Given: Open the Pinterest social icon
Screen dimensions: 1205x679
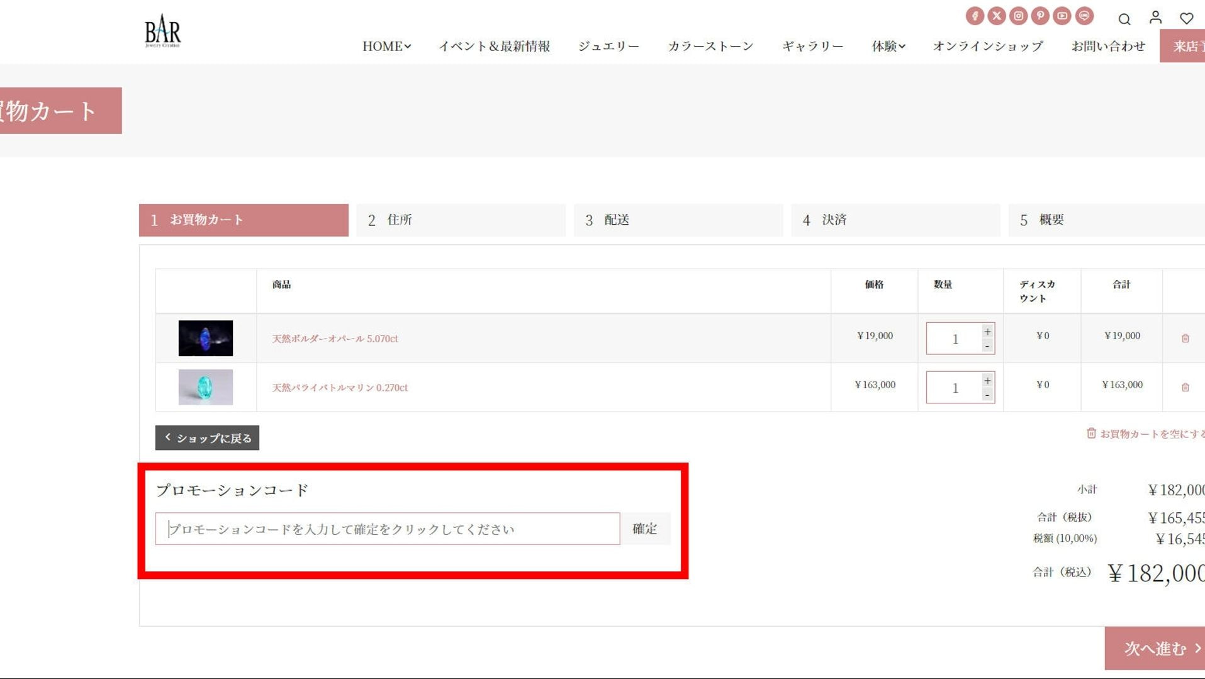Looking at the screenshot, I should 1040,16.
